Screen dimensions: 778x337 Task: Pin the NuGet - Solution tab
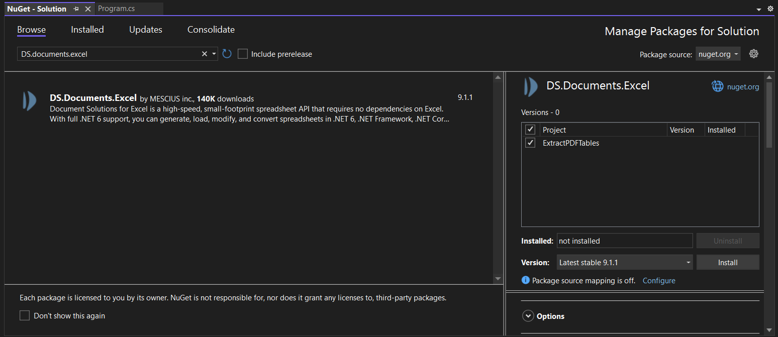click(76, 9)
